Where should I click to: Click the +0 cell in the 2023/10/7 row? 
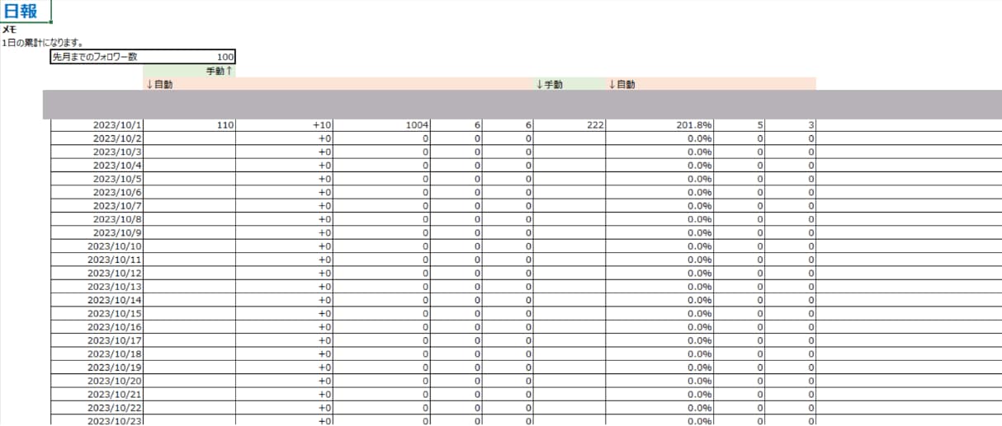point(285,205)
